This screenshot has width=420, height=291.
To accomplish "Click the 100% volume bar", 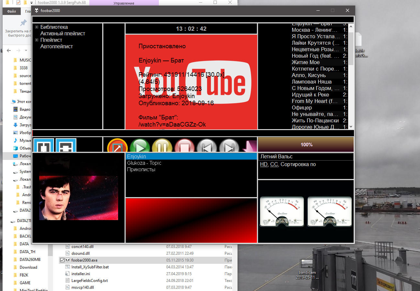I will click(306, 144).
